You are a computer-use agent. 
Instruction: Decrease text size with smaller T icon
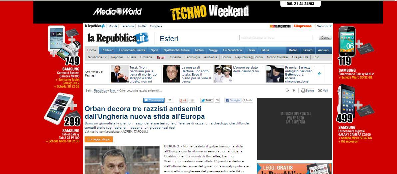293,90
